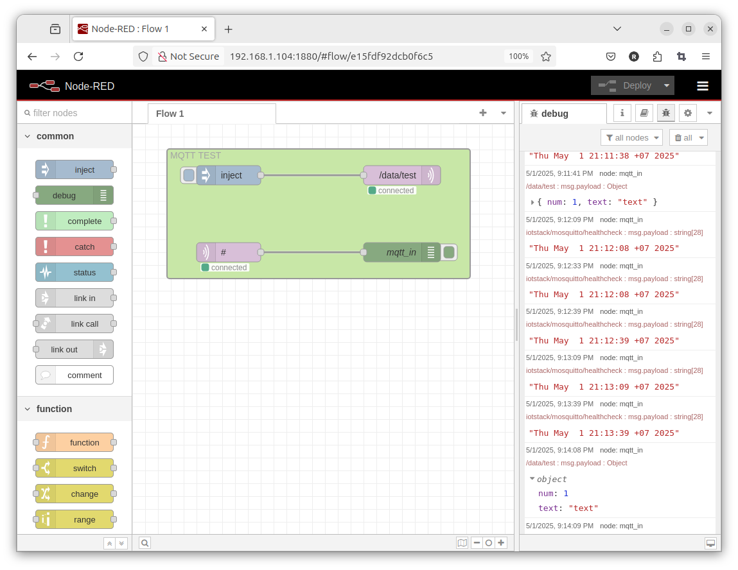Screen dimensions: 738x570
Task: Open the clear all options arrow
Action: click(x=701, y=138)
